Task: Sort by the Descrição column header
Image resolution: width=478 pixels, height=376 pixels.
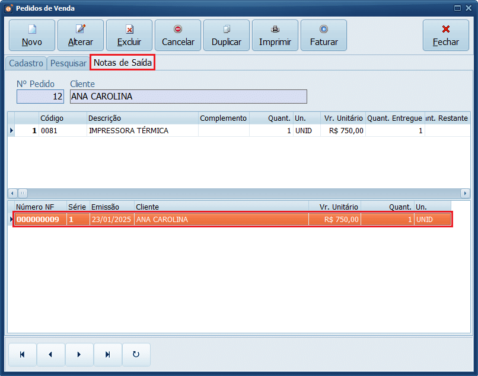Action: pyautogui.click(x=142, y=118)
